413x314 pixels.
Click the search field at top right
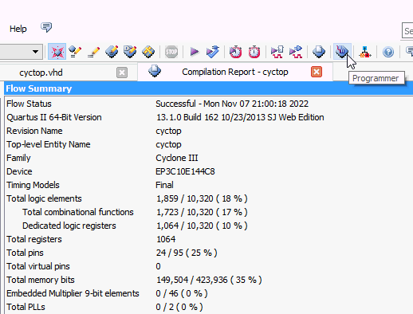(407, 31)
